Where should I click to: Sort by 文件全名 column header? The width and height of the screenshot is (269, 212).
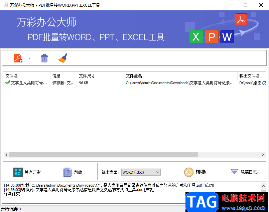pyautogui.click(x=180, y=76)
